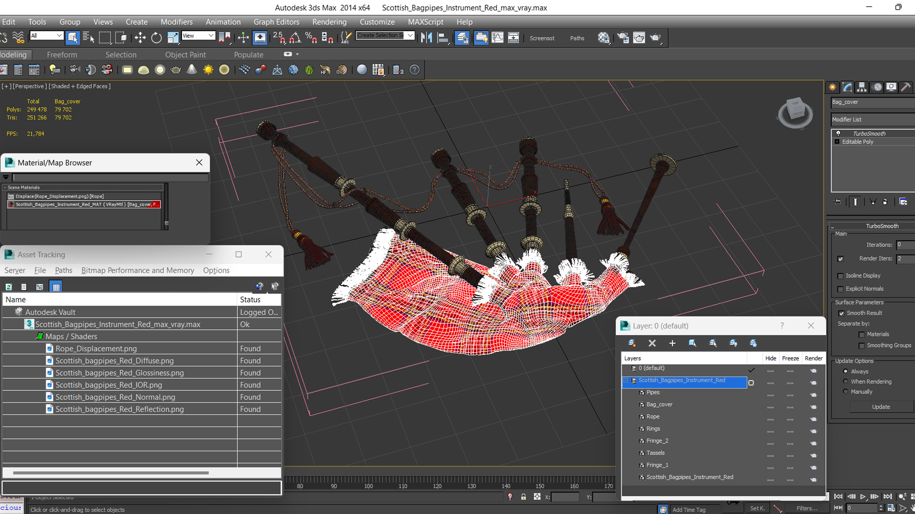Image resolution: width=915 pixels, height=514 pixels.
Task: Open Paths menu in Asset Tracking
Action: 63,270
